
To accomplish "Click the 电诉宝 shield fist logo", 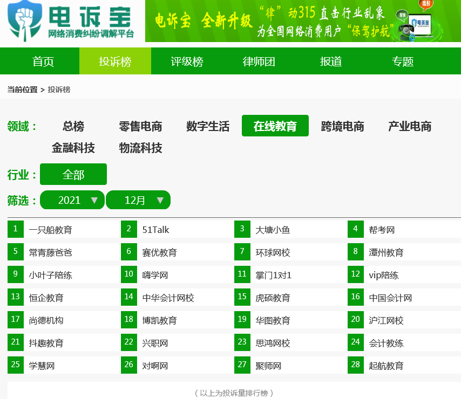I will (x=25, y=20).
